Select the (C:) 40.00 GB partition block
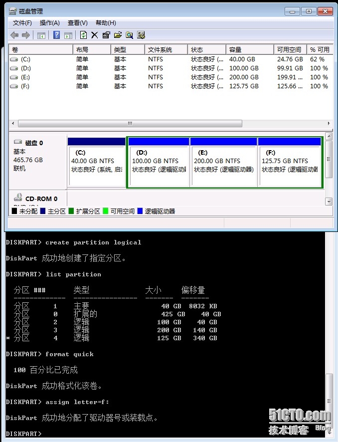The width and height of the screenshot is (338, 442). click(x=97, y=162)
